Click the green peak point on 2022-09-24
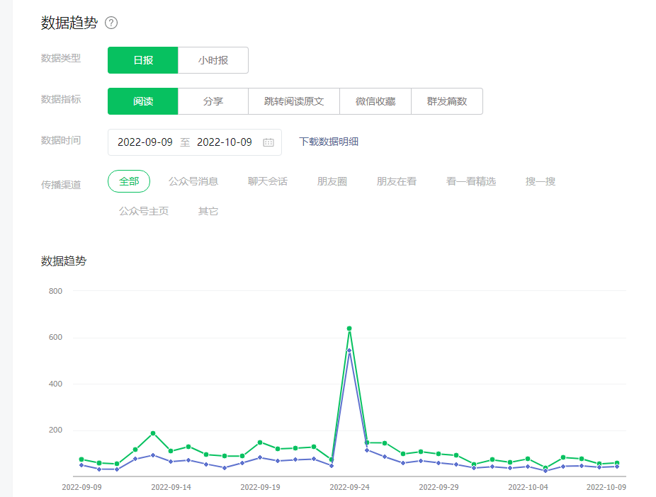This screenshot has height=497, width=656. pos(349,329)
